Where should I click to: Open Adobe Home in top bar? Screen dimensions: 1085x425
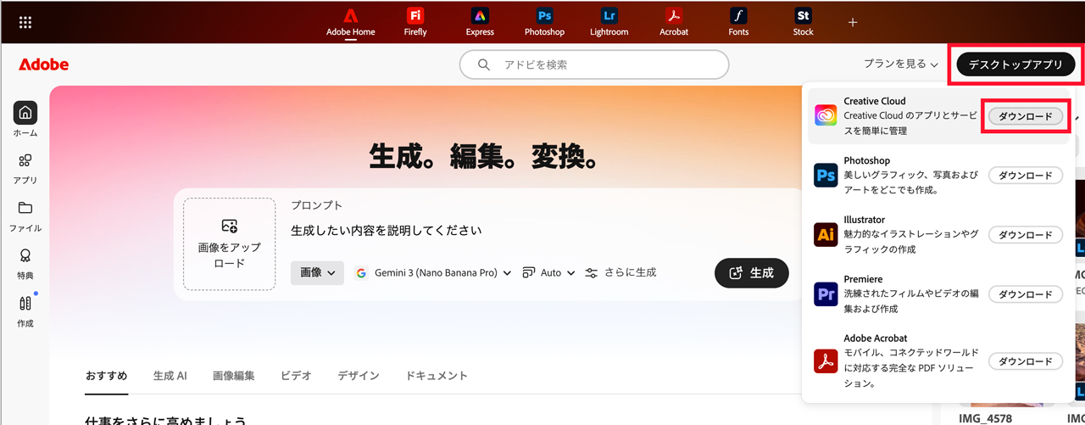click(x=350, y=23)
